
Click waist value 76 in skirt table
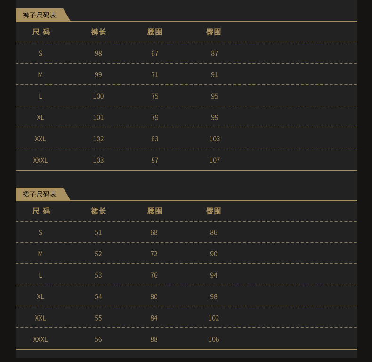point(154,275)
